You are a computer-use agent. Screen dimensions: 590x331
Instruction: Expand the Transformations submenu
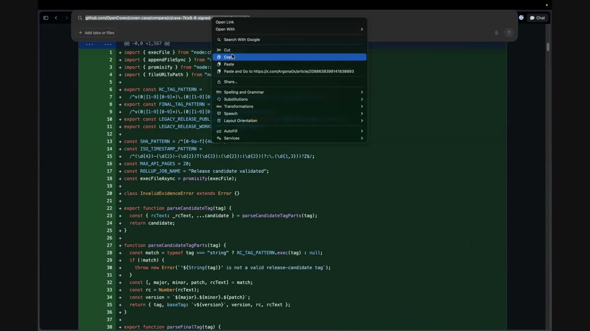pos(289,106)
